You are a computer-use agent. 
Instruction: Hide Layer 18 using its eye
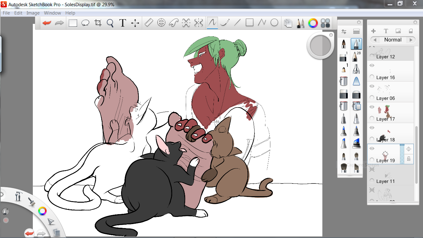(x=372, y=128)
